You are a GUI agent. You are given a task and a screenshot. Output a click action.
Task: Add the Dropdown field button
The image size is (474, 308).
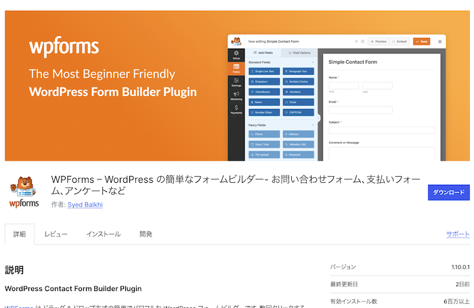tap(265, 81)
